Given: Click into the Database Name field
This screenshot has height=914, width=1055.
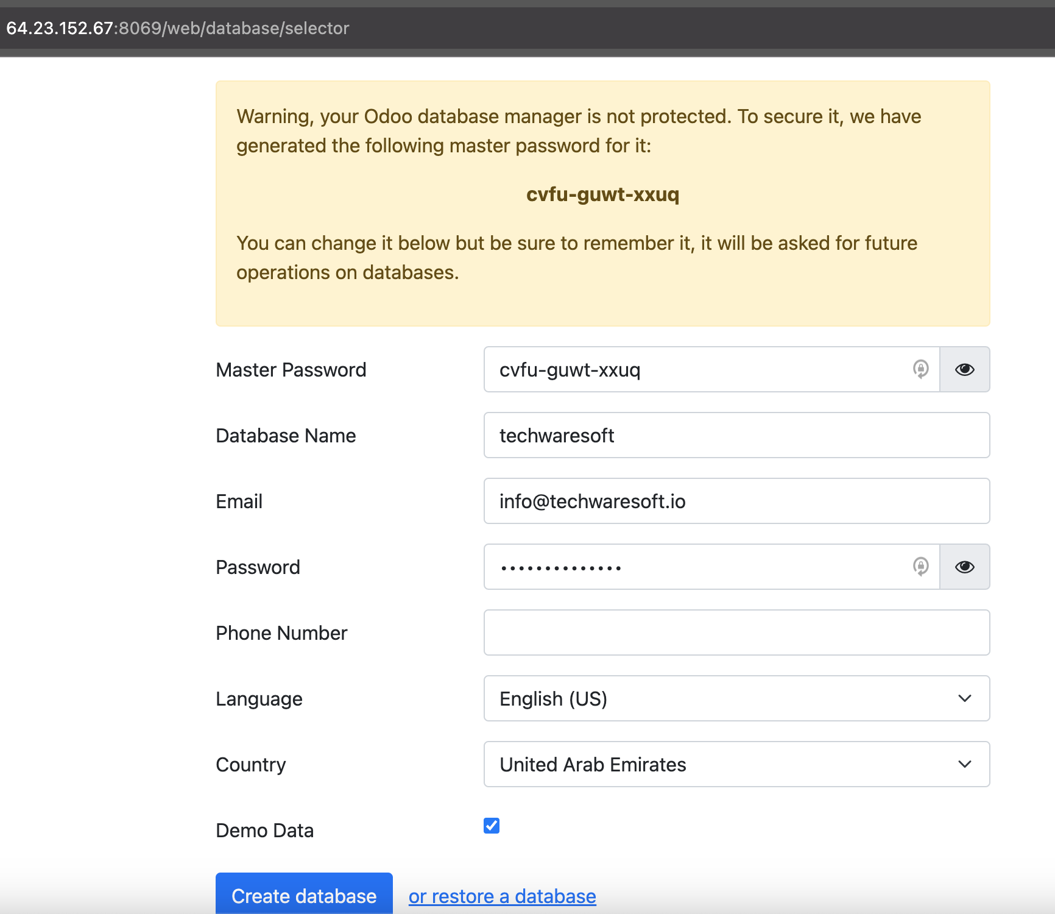Looking at the screenshot, I should pyautogui.click(x=736, y=435).
